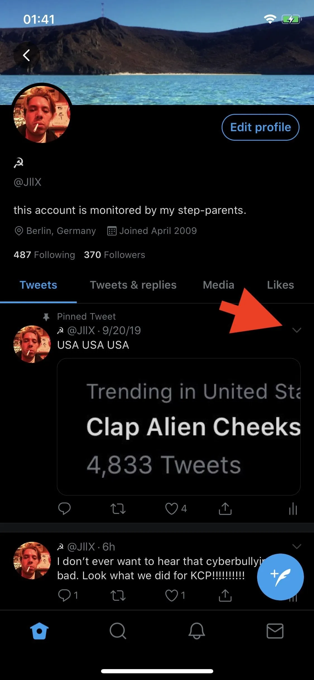Open the 370 Followers list

114,255
